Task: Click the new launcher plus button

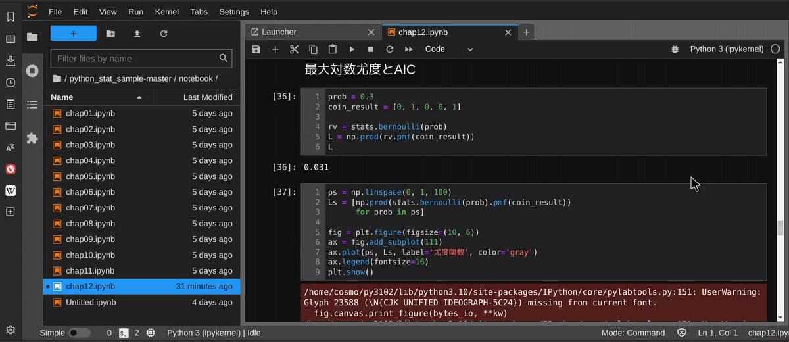Action: [x=74, y=34]
